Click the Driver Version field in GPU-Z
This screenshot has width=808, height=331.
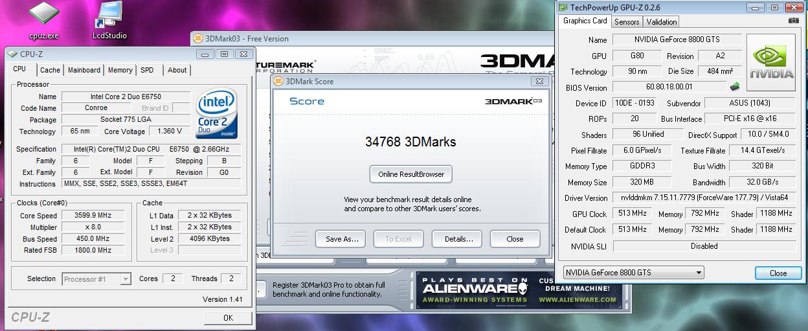pos(704,198)
